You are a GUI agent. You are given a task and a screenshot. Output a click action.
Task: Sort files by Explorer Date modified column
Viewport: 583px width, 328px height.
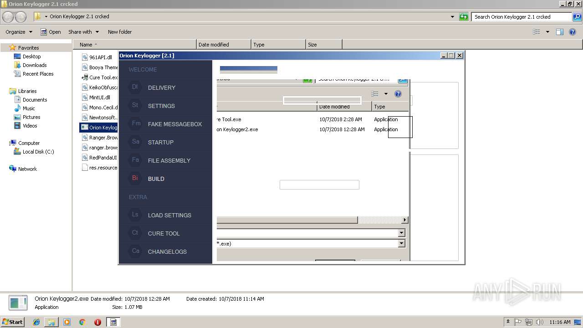[224, 45]
